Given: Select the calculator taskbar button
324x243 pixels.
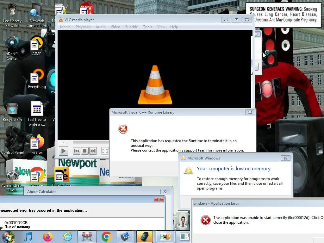Looking at the screenshot, I should [x=144, y=237].
